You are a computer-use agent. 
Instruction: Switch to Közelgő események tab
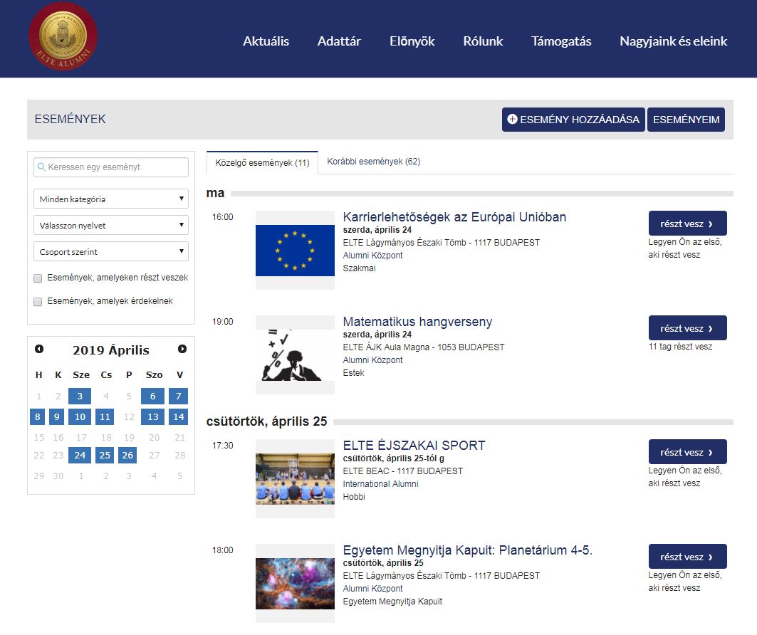pos(262,162)
